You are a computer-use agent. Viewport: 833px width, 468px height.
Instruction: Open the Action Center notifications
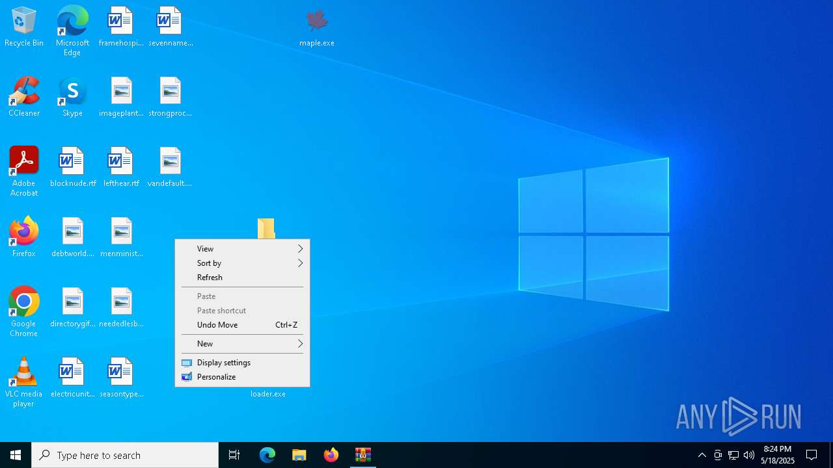(812, 455)
